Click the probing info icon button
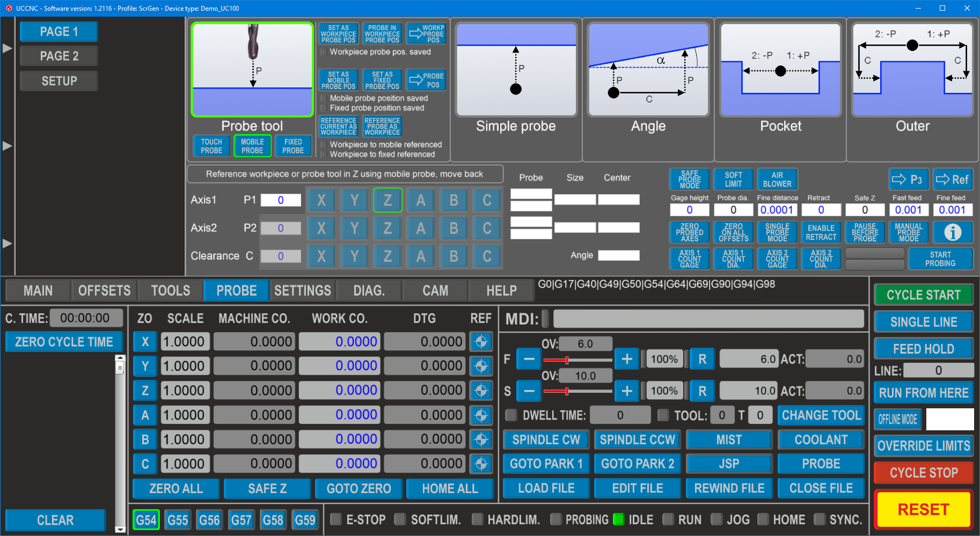 953,232
